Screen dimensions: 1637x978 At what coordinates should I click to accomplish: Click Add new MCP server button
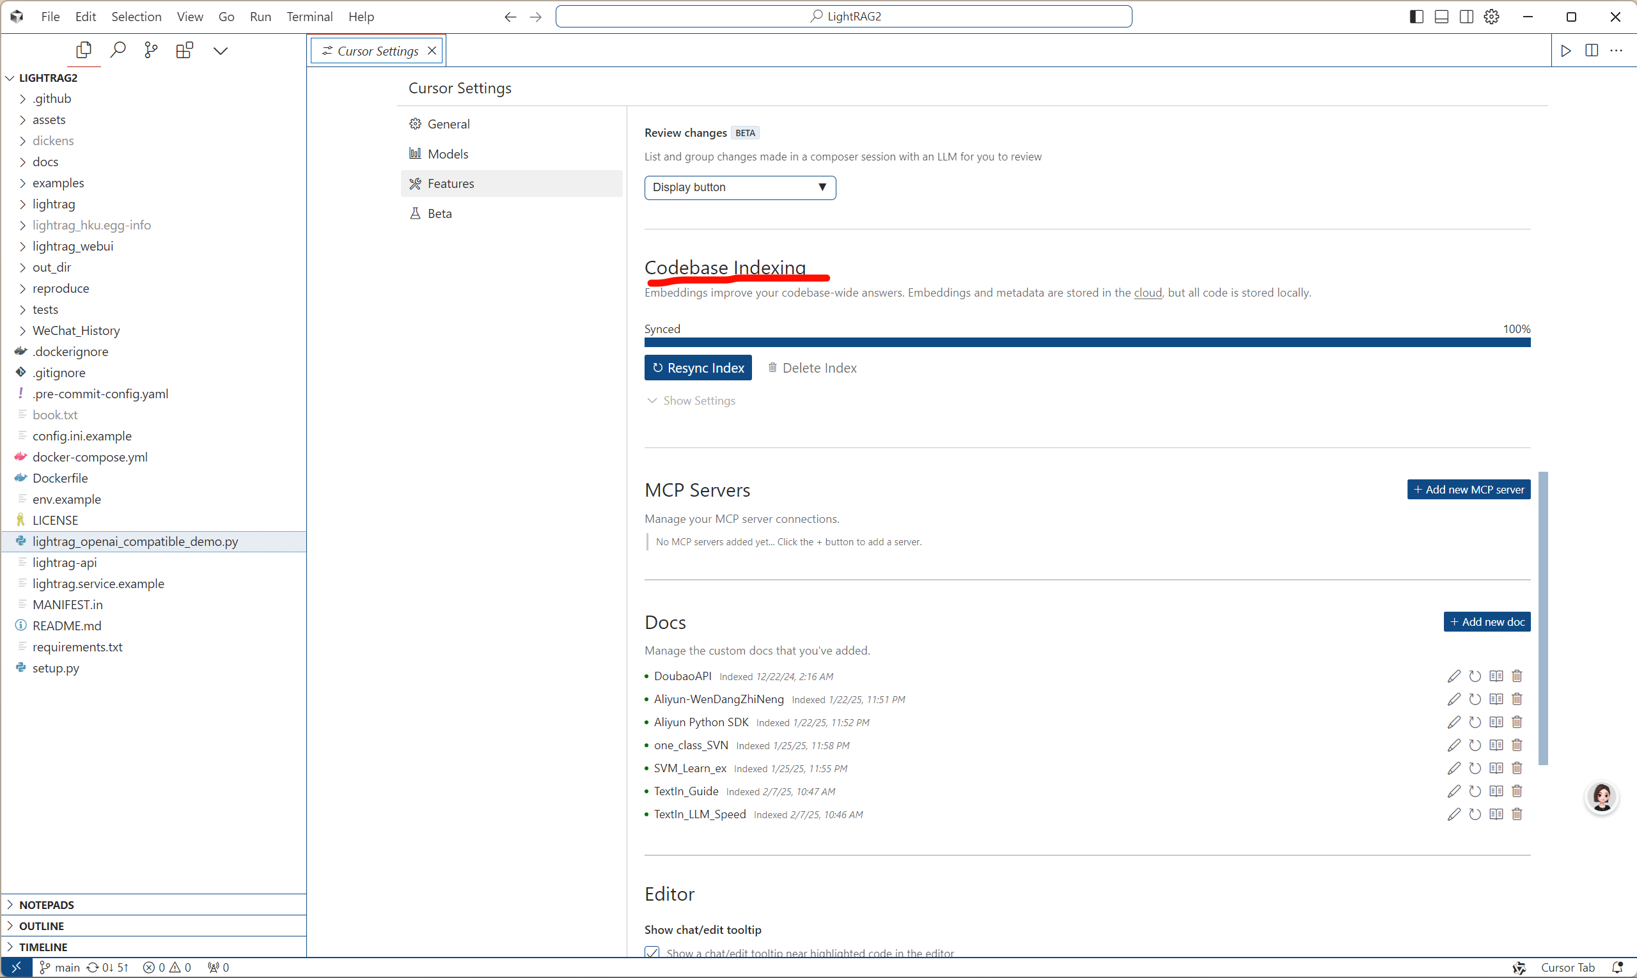[x=1468, y=490]
